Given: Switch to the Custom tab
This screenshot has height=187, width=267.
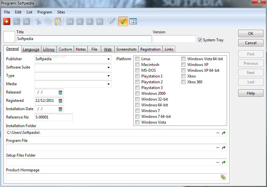Looking at the screenshot, I should click(65, 49).
